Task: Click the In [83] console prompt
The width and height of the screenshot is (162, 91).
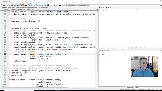Action: pyautogui.click(x=103, y=54)
